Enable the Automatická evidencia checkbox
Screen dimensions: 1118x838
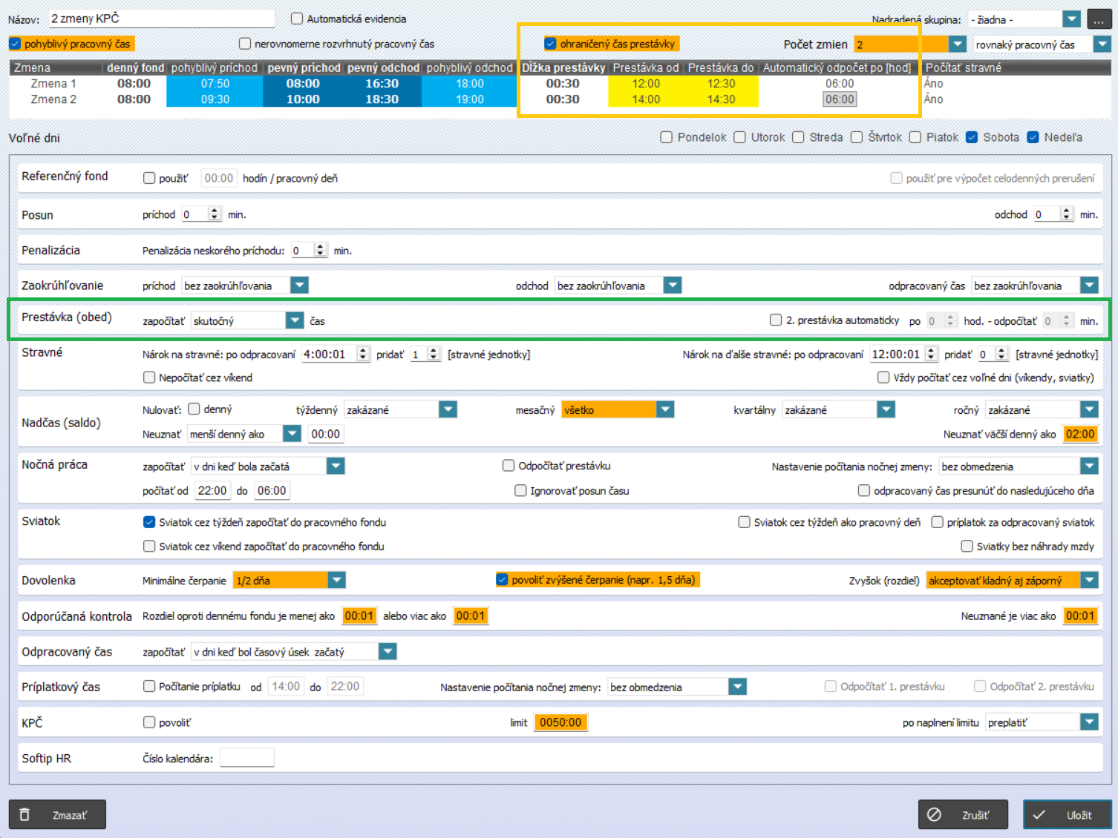tap(297, 19)
